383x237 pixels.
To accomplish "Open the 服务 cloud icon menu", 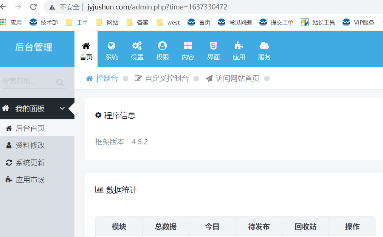I will point(264,51).
